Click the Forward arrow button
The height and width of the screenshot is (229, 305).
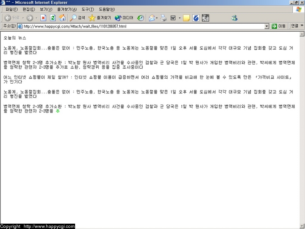click(x=30, y=18)
